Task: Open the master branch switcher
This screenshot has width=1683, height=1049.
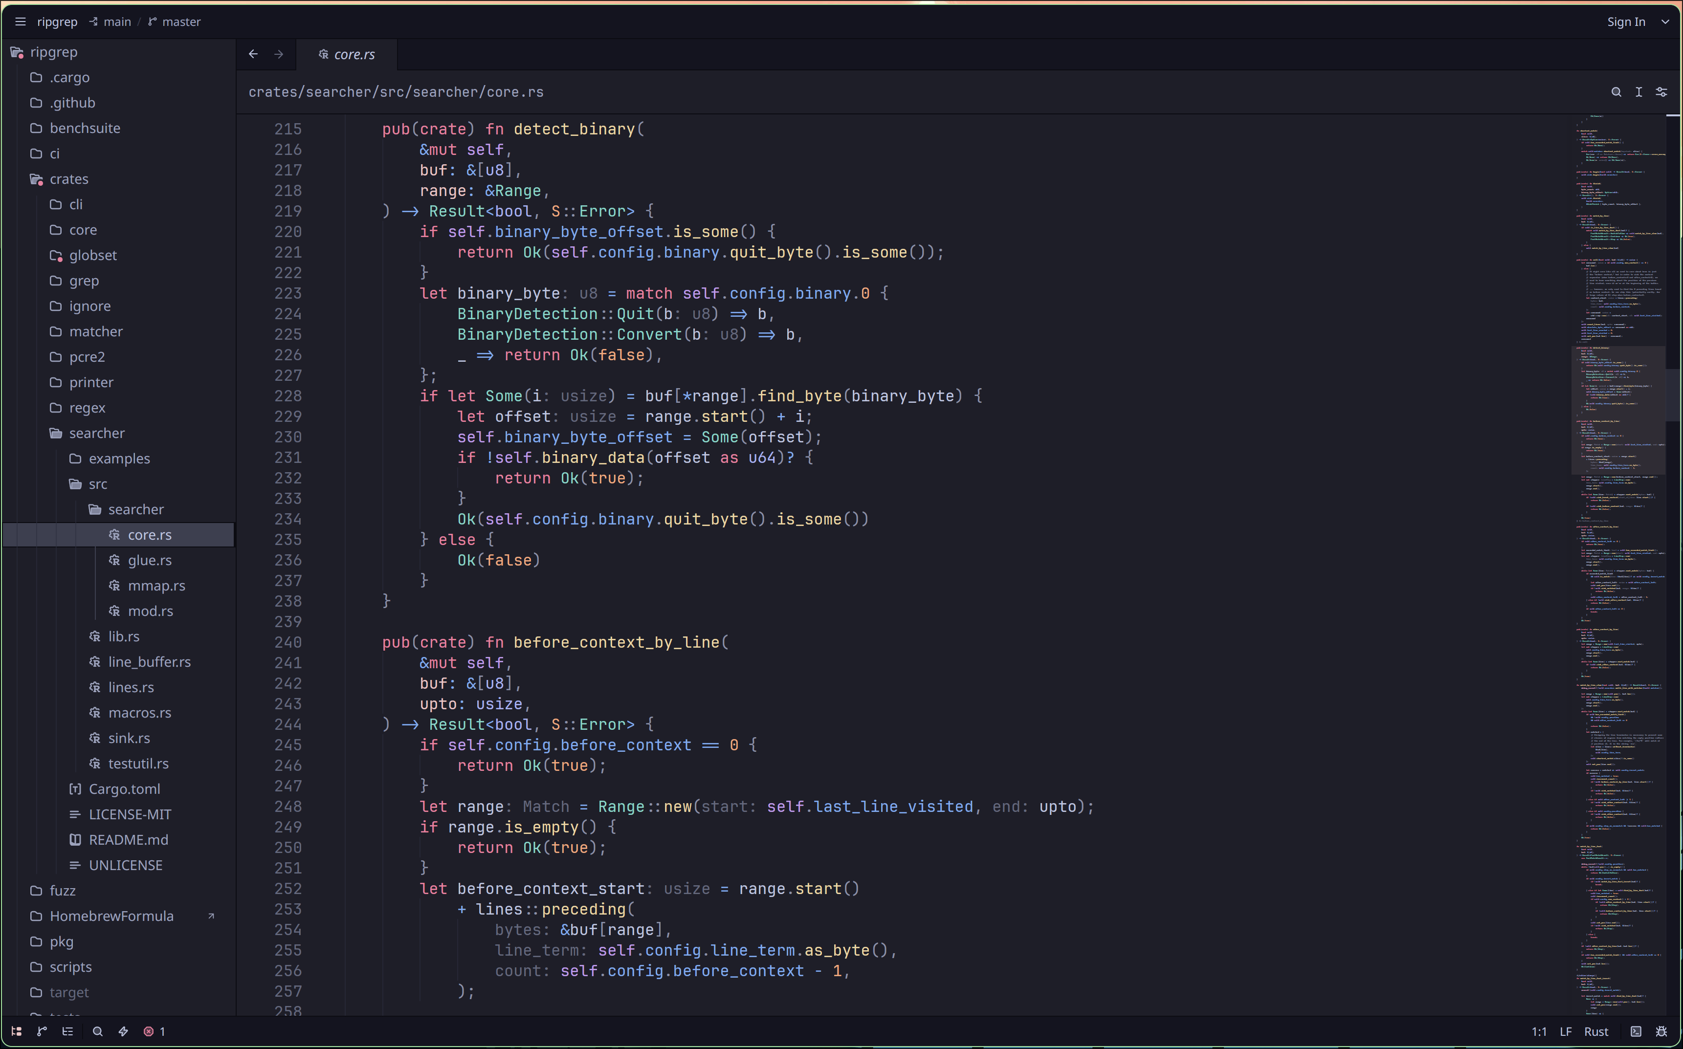Action: coord(174,22)
